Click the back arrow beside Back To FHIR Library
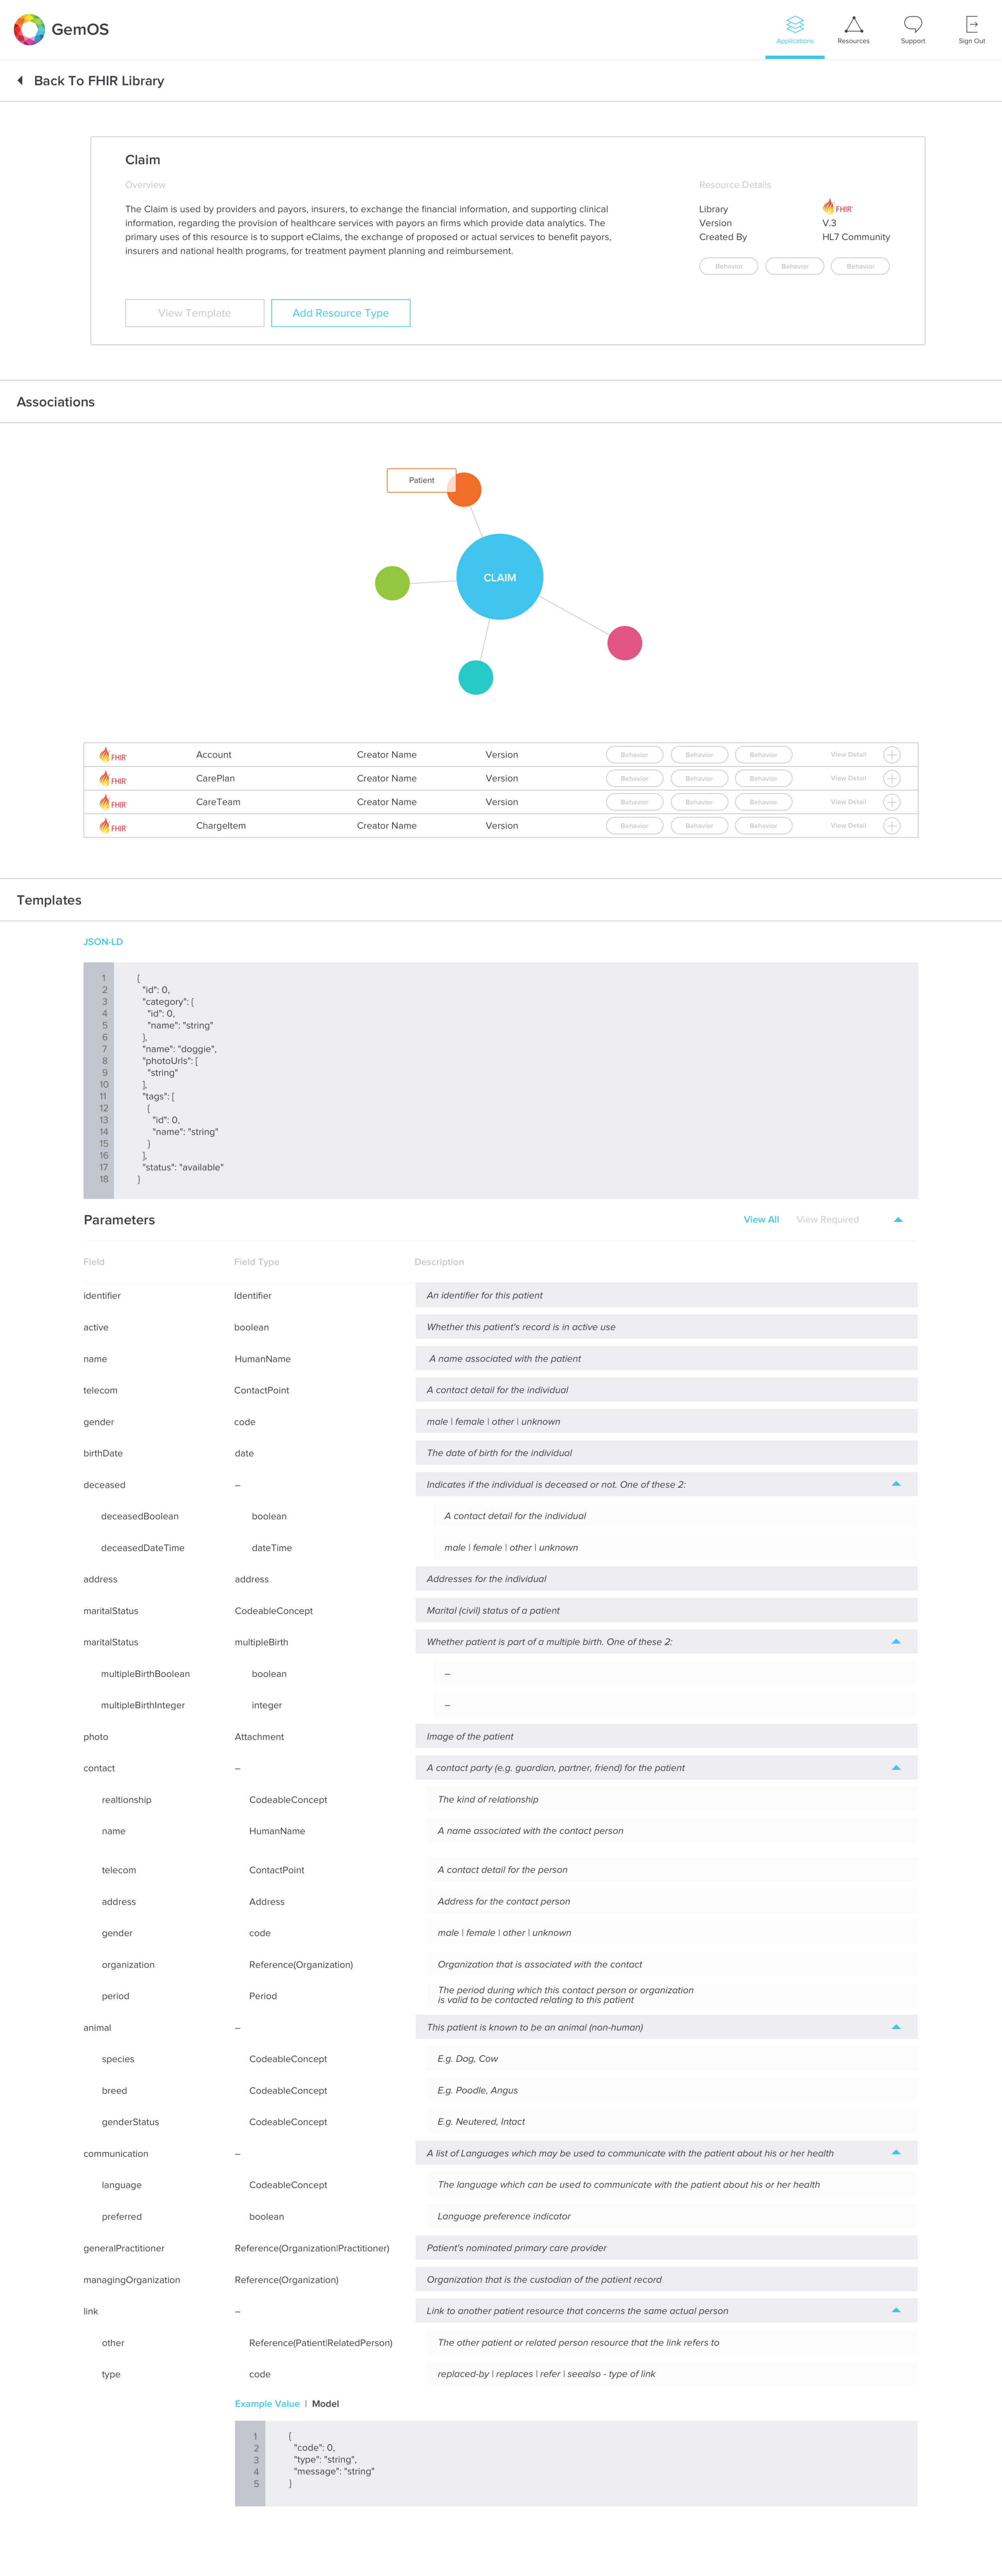Viewport: 1002px width, 2576px height. (20, 81)
